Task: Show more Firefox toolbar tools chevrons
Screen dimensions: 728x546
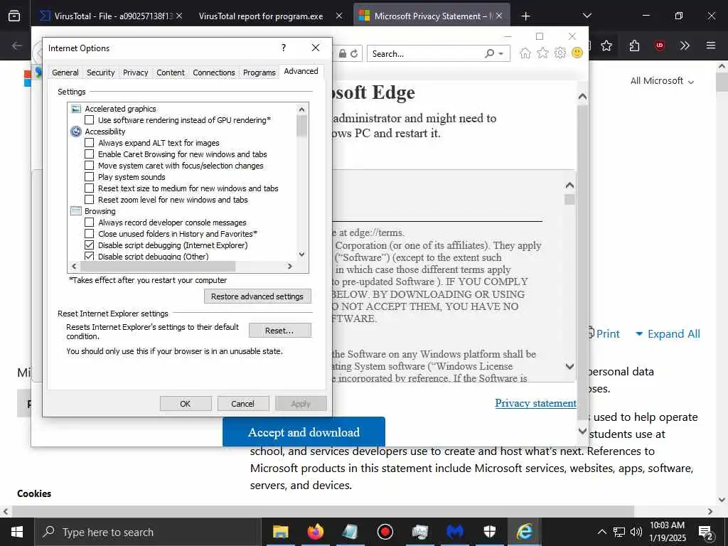Action: click(x=685, y=45)
